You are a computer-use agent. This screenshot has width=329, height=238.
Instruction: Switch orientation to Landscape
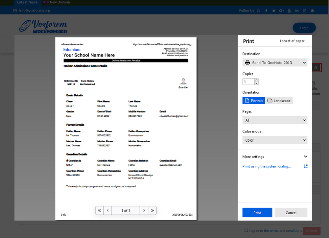pyautogui.click(x=279, y=101)
